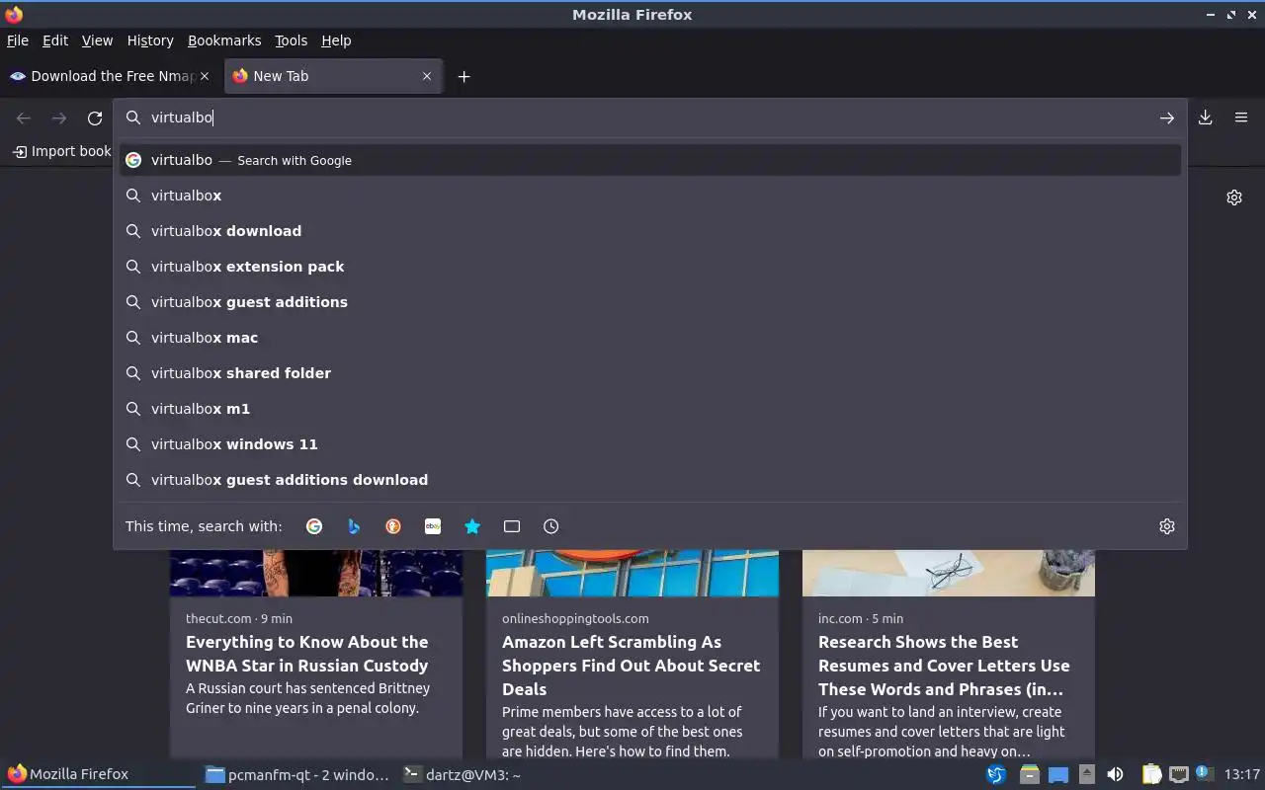This screenshot has height=790, width=1265.
Task: Choose 'virtualbox extension pack' suggestion
Action: (650, 267)
